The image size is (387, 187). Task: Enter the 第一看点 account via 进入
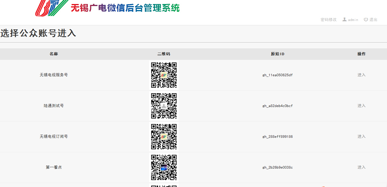[362, 167]
